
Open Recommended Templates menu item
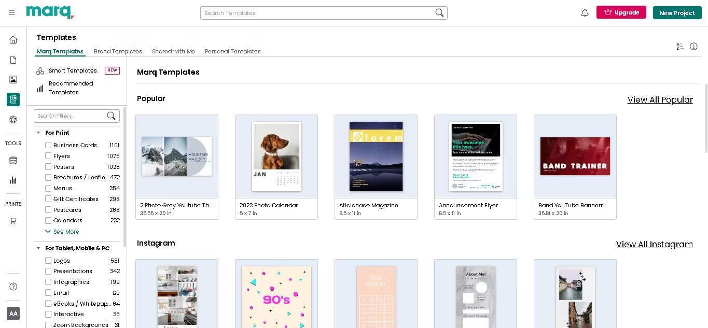71,88
